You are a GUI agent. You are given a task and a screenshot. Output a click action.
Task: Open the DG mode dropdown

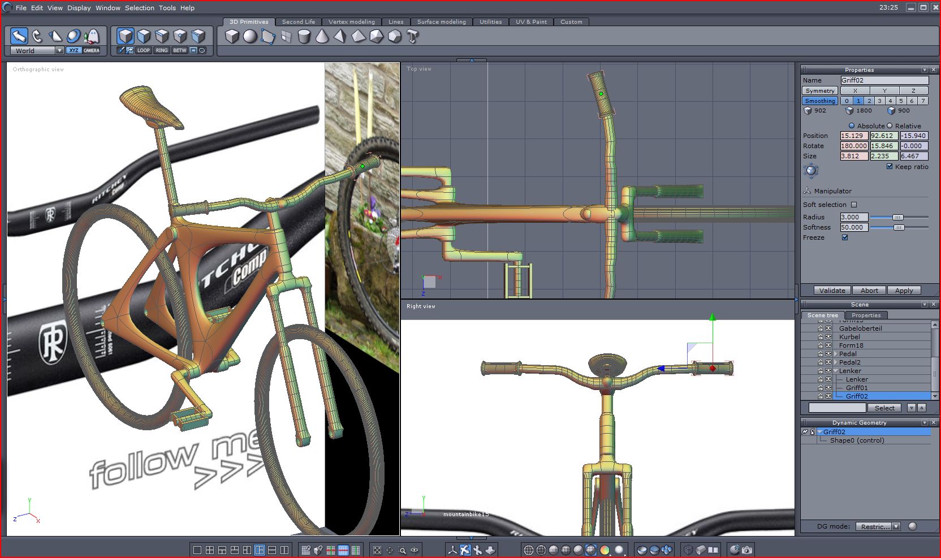(896, 526)
